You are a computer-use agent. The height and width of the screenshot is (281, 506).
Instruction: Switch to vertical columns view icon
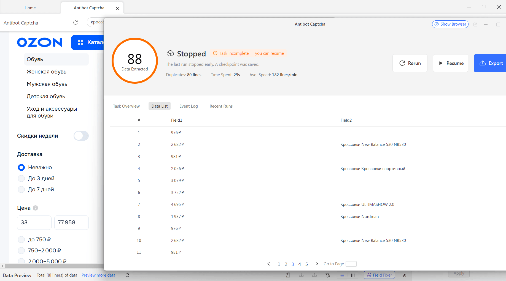tap(353, 275)
